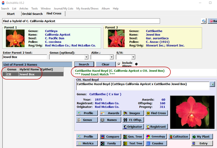The width and height of the screenshot is (217, 148).
Task: Toggle the Include Aliases checkbox
Action: coord(119,64)
